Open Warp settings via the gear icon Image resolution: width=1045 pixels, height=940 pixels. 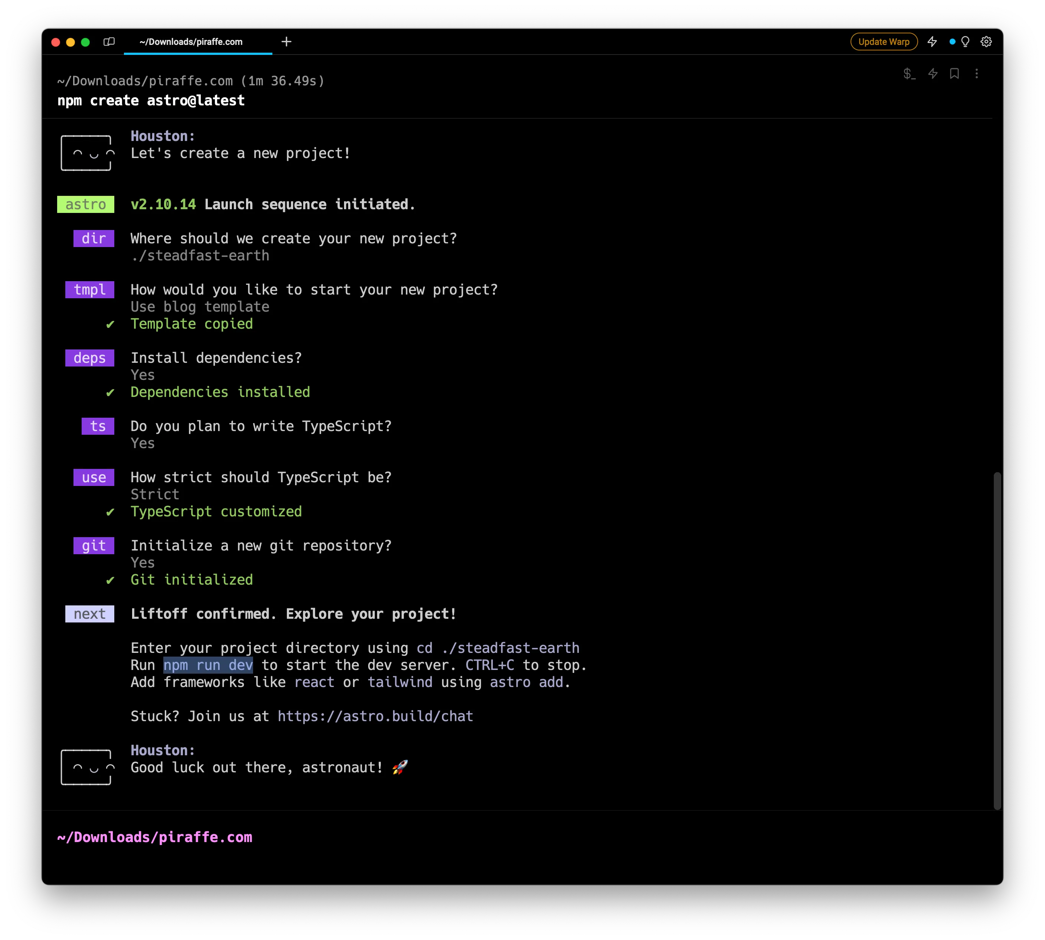click(986, 42)
